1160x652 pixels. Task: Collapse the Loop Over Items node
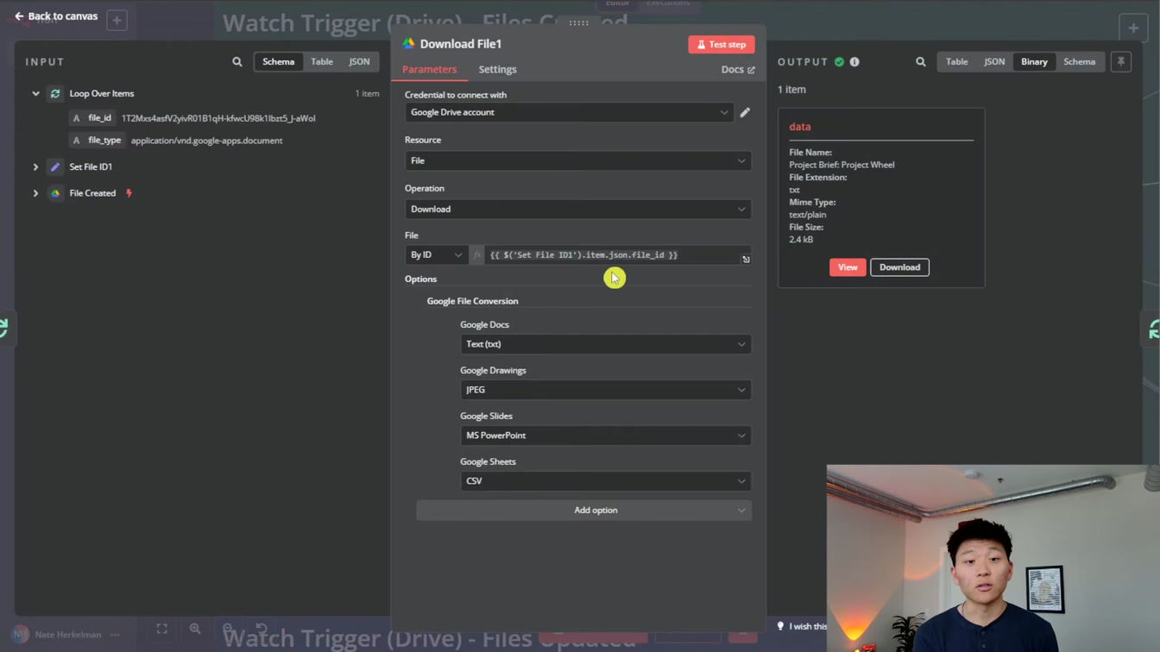[x=35, y=93]
